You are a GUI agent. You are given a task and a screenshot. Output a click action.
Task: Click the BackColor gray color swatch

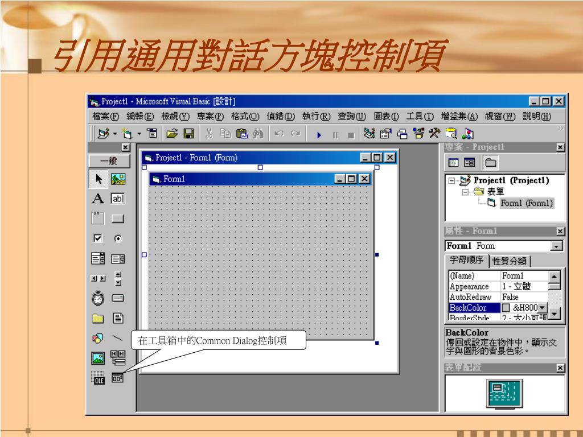pos(506,308)
